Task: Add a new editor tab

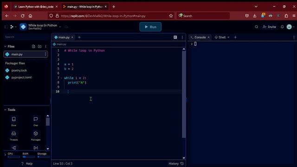Action: (79, 37)
